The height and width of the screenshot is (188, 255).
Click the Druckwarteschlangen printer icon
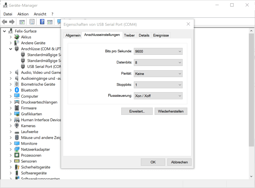pos(17,102)
